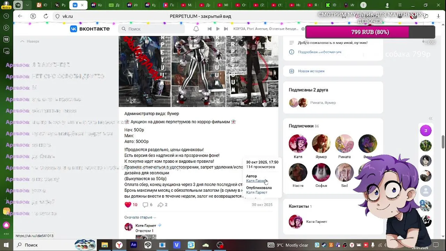Click the 30 окт 2025 post date

click(262, 205)
